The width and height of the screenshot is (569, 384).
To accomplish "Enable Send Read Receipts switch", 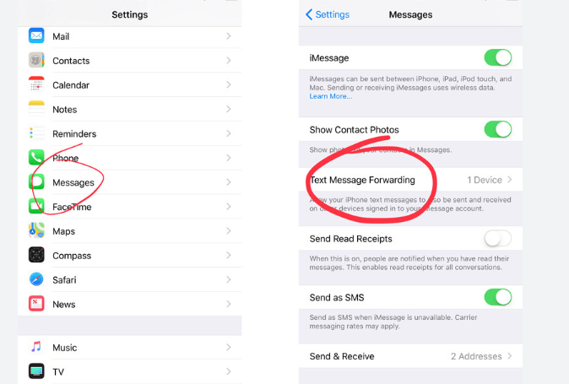I will click(497, 239).
